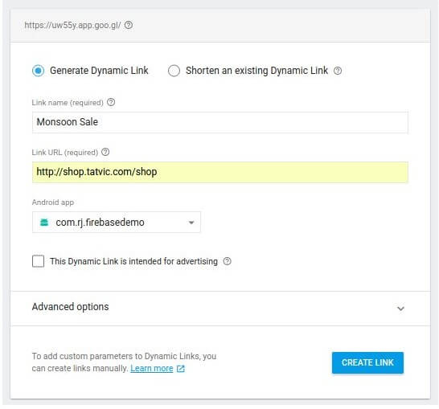The width and height of the screenshot is (439, 409).
Task: Open the com.rj.firebasedemo app selector
Action: [117, 223]
